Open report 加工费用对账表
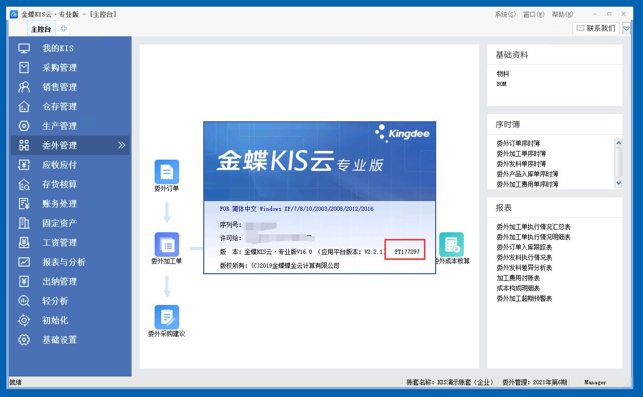This screenshot has height=397, width=643. point(518,278)
